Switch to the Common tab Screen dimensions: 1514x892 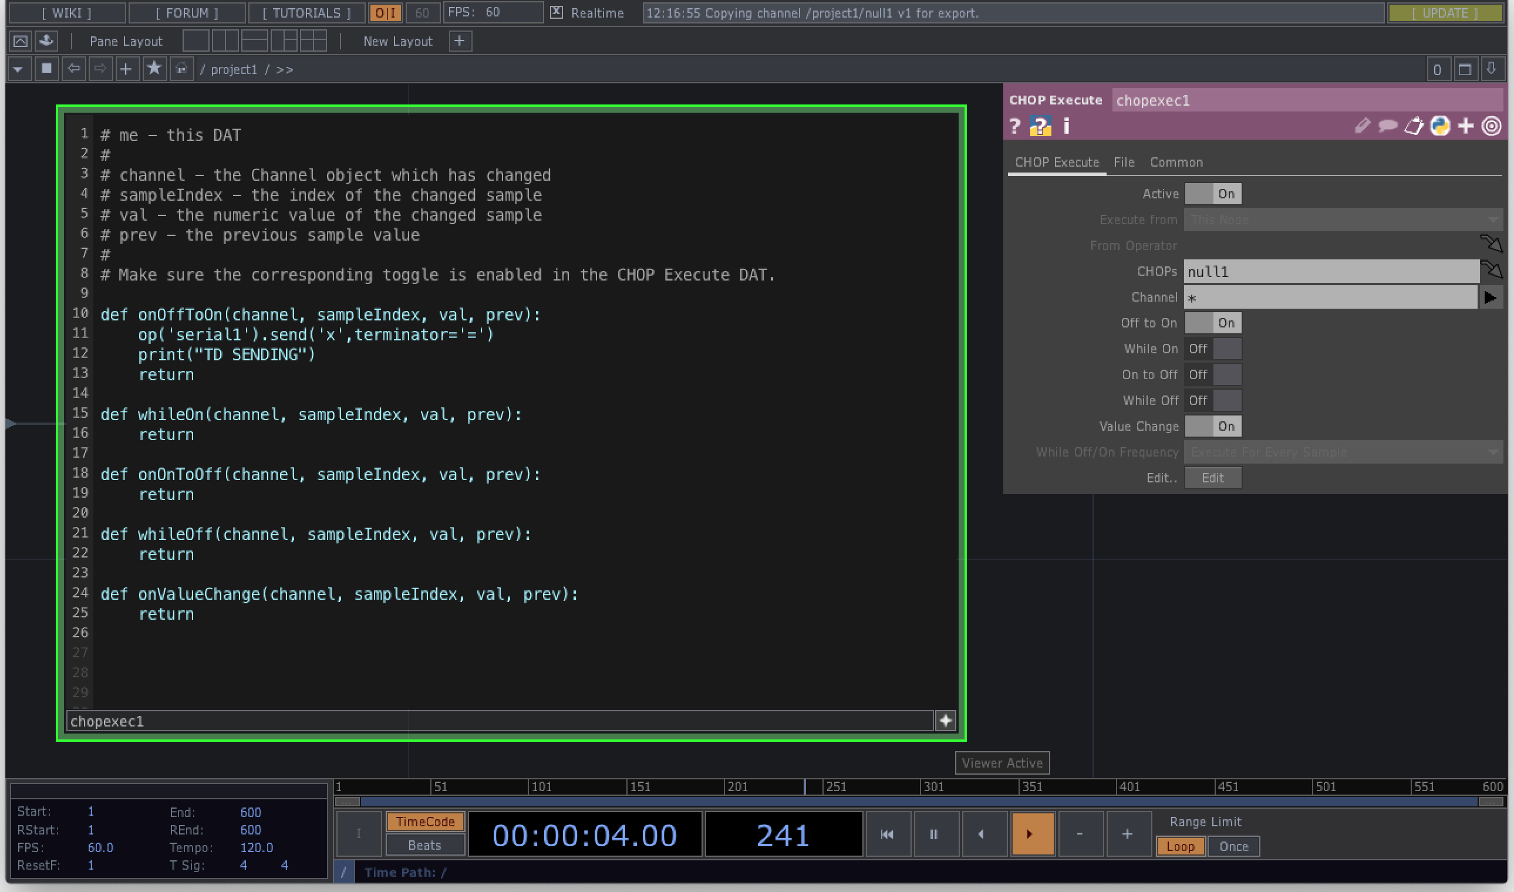(x=1176, y=163)
